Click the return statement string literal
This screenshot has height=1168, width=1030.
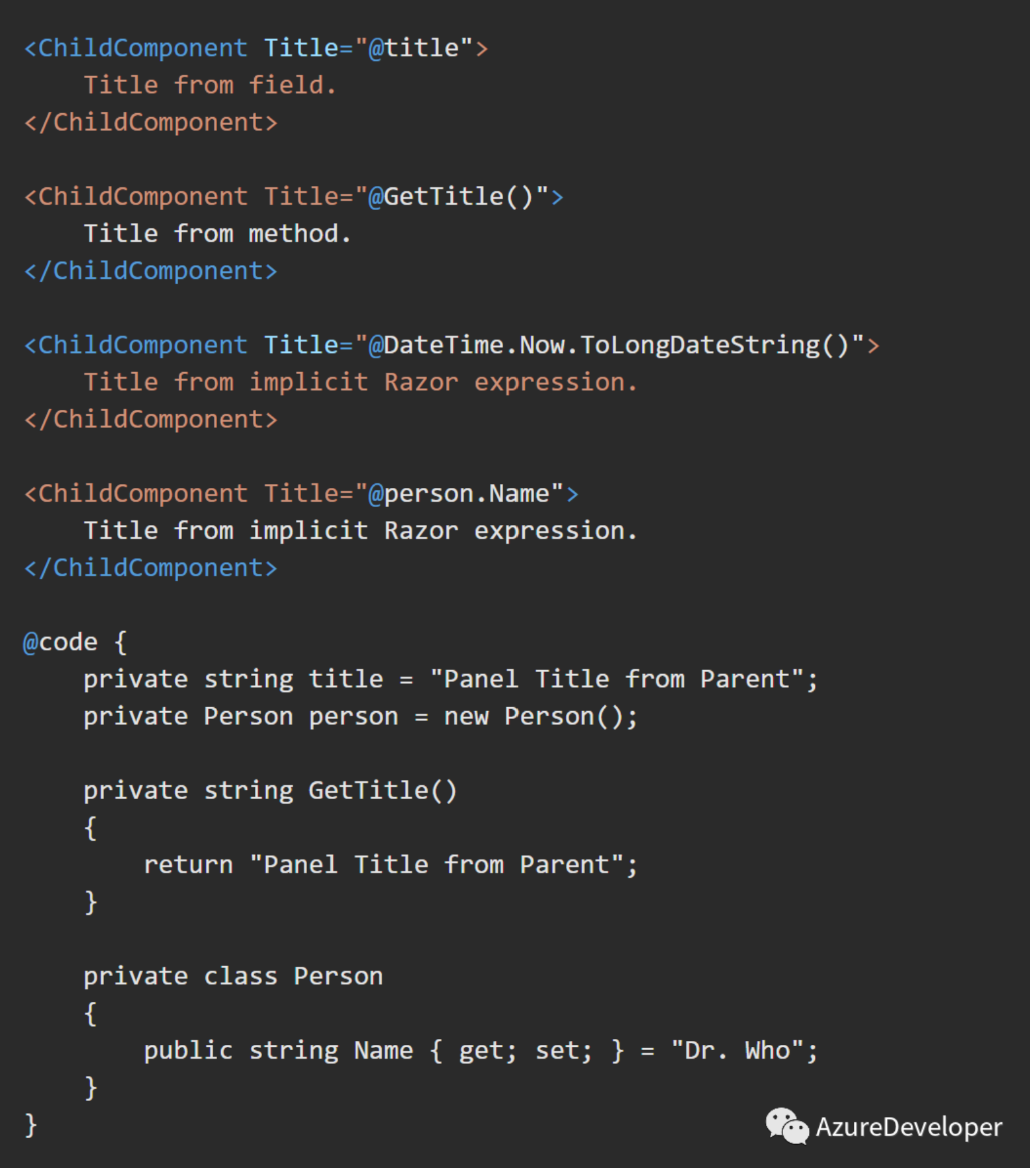437,865
